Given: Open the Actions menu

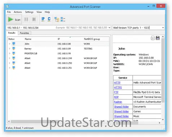Looking at the screenshot, I should [18, 12].
